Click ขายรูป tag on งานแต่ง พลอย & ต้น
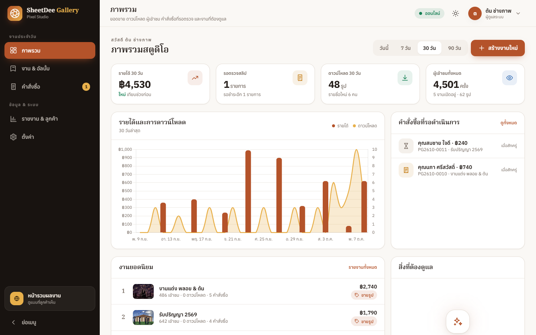536x335 pixels. (x=364, y=295)
